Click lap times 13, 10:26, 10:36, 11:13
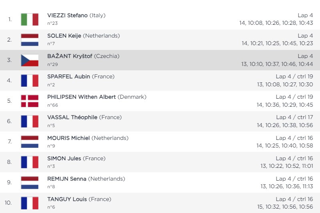The width and height of the screenshot is (320, 213). [x=287, y=186]
